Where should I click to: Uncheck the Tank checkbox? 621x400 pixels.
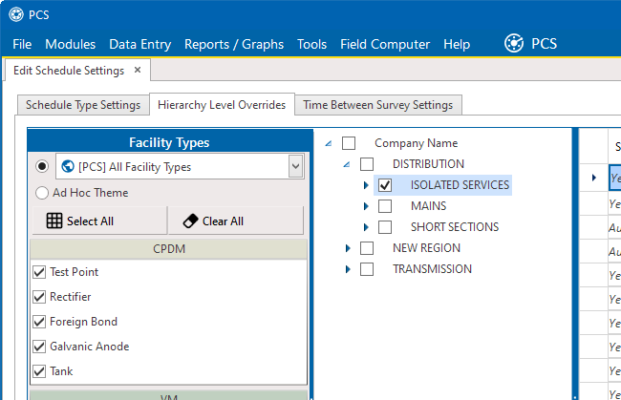pyautogui.click(x=39, y=371)
